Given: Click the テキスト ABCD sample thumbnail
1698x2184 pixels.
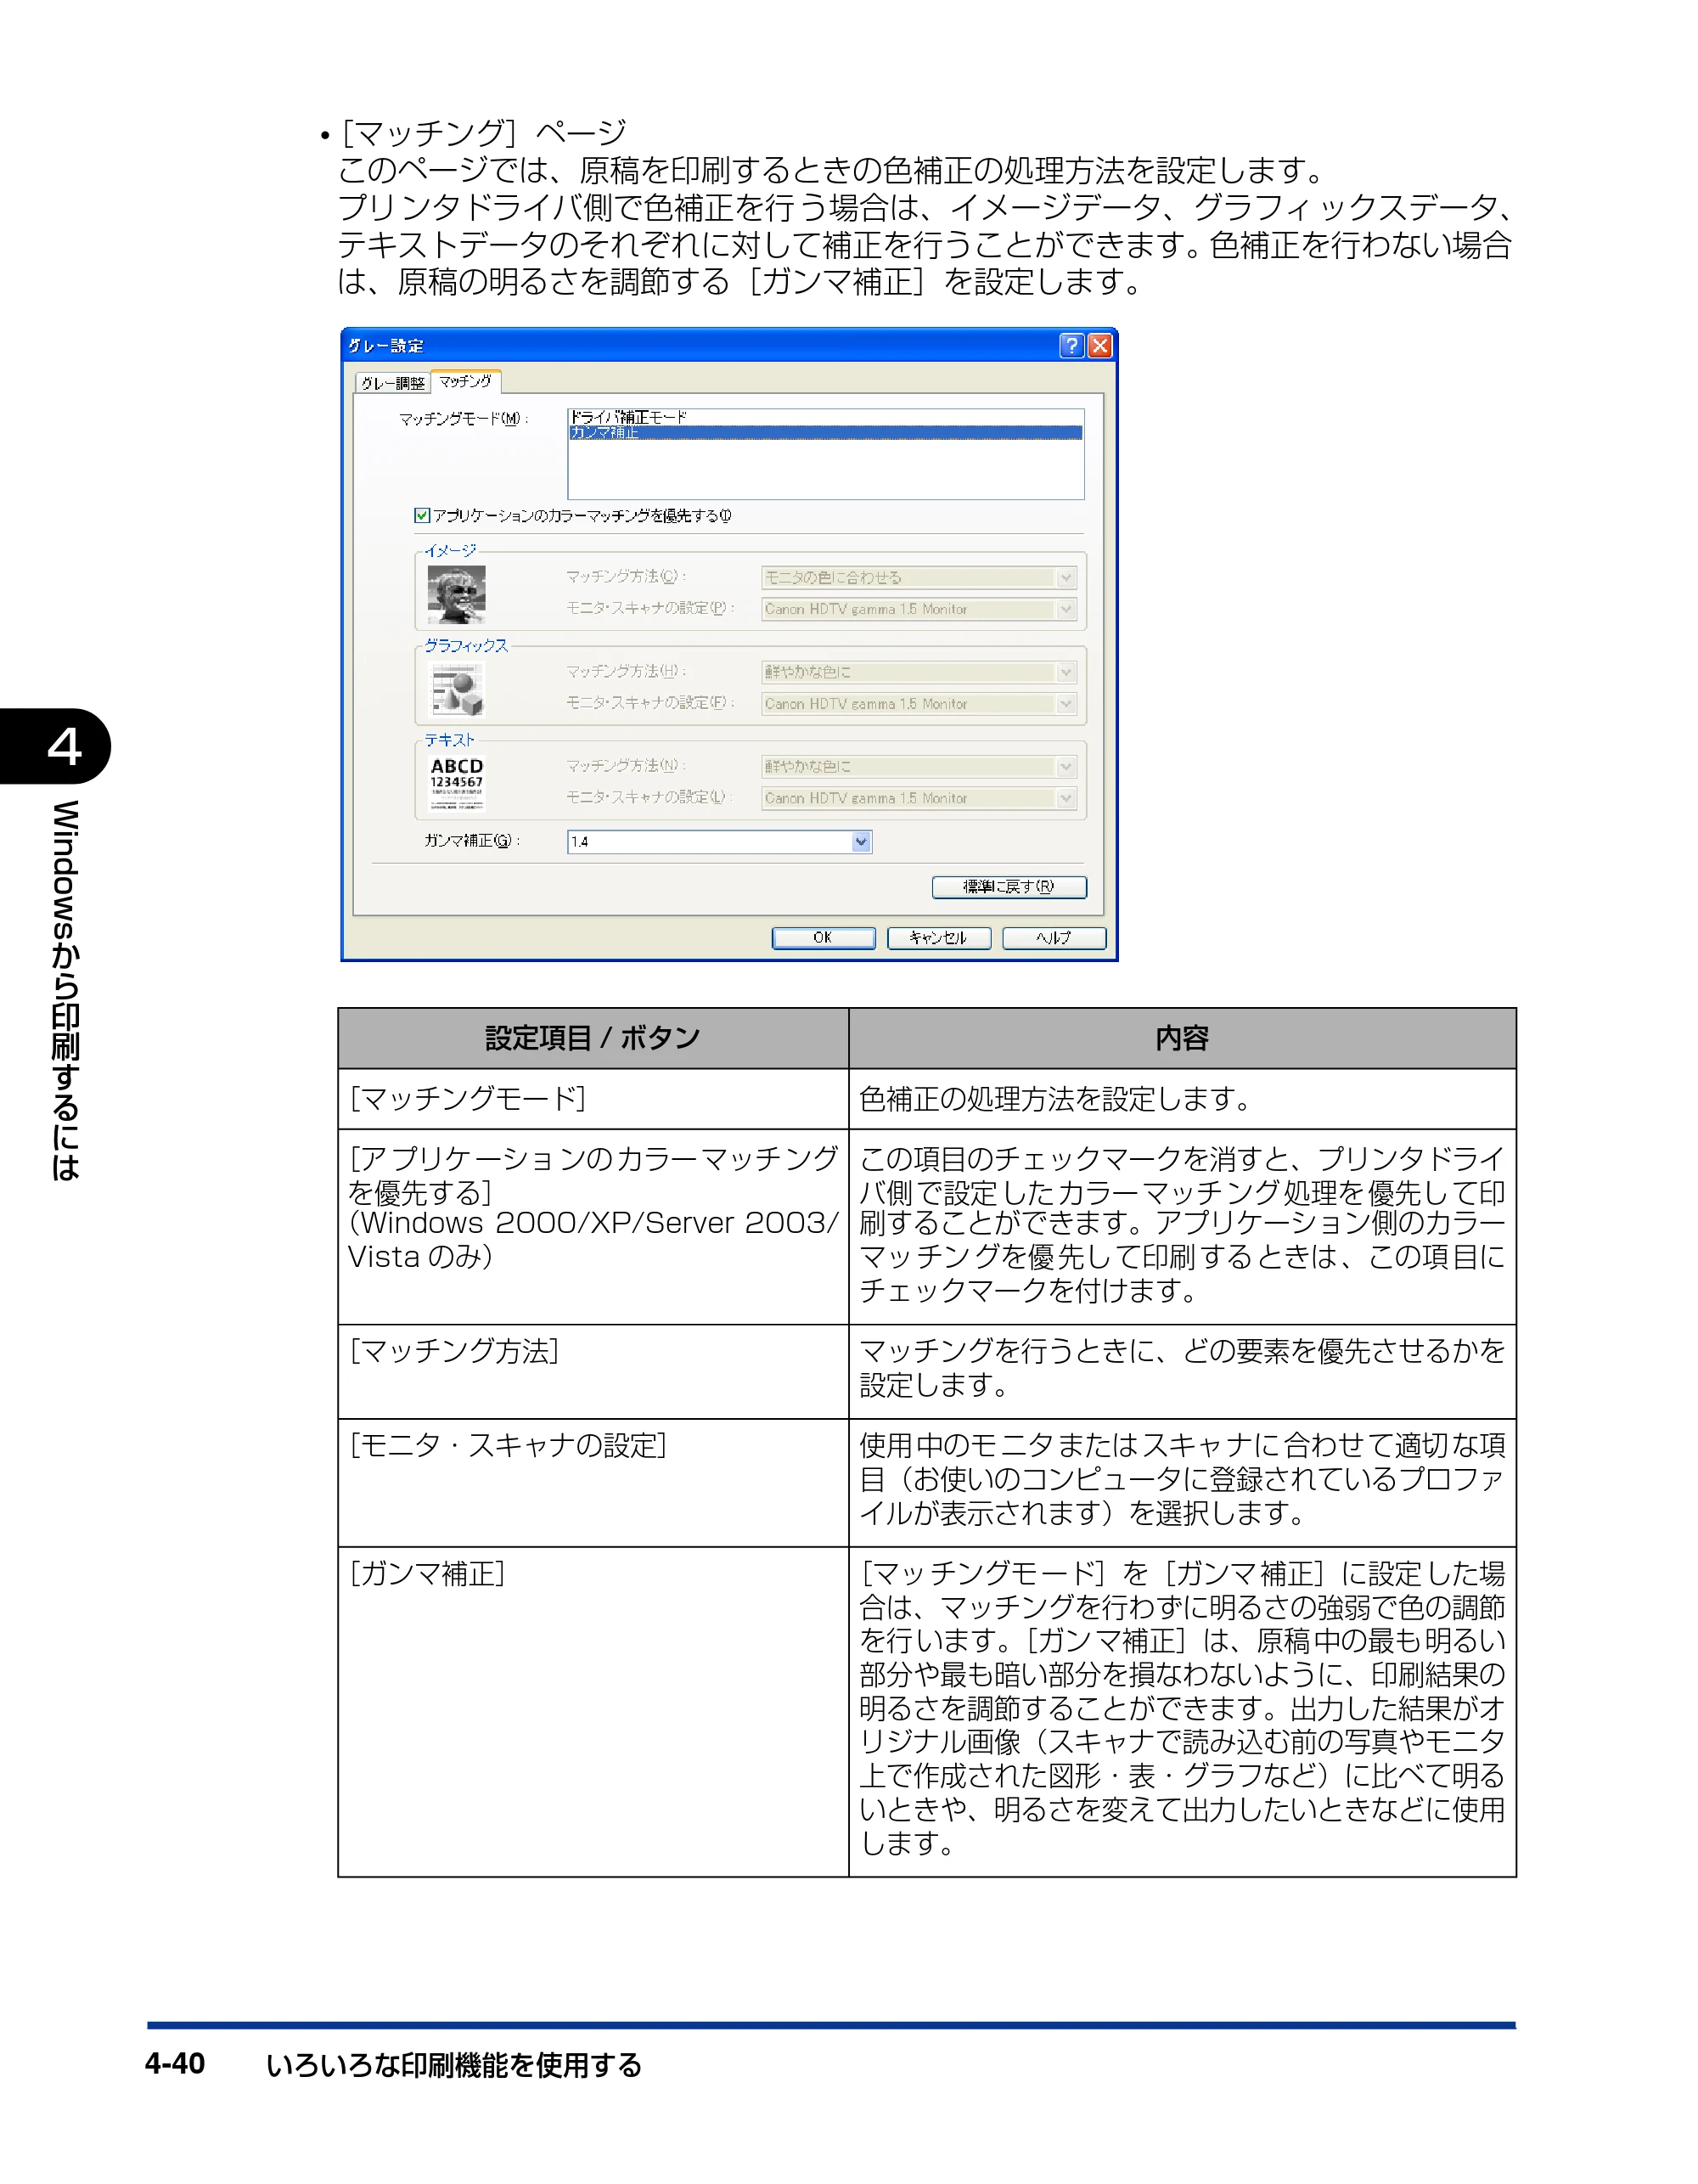Looking at the screenshot, I should click(x=456, y=783).
